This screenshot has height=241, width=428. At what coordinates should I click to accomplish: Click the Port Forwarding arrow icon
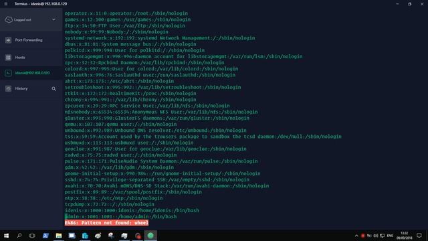(8, 40)
